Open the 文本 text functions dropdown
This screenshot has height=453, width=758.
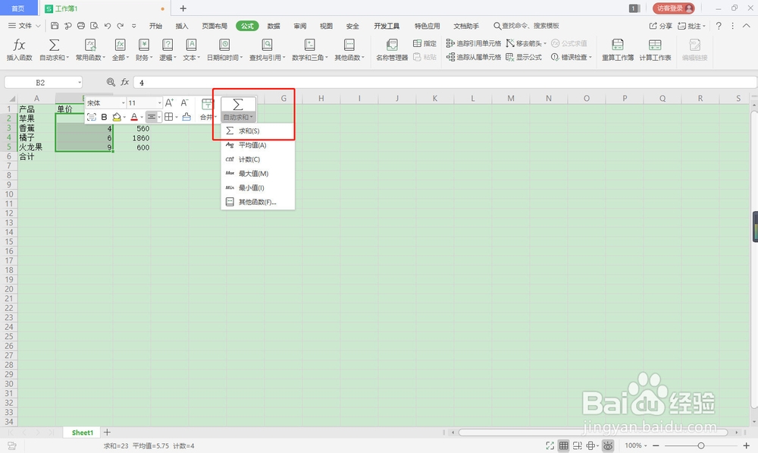[192, 50]
